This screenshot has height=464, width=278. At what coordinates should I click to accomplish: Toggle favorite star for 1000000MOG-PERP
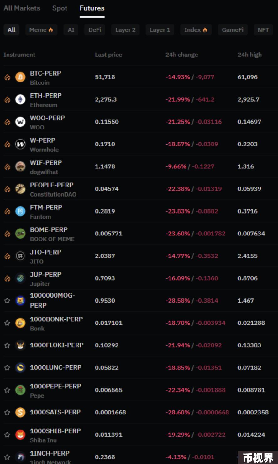pos(7,301)
